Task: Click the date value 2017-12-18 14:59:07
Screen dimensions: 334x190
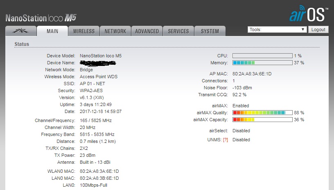Action: pos(101,111)
